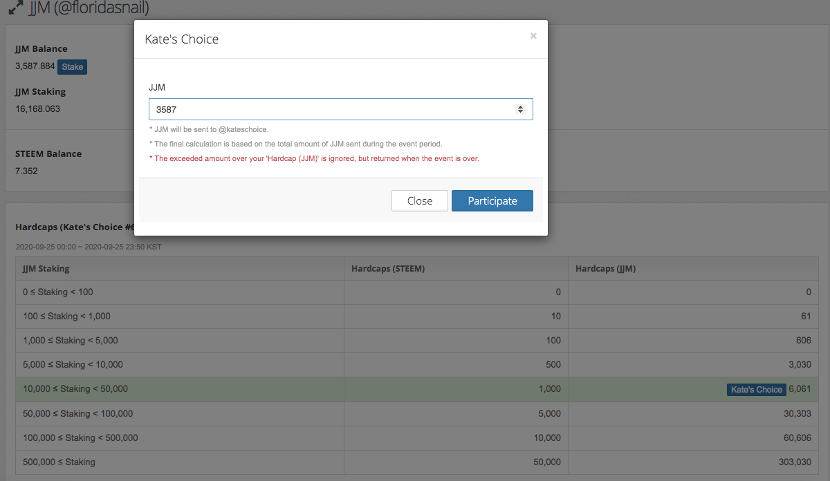Close the Kate's Choice dialog via Close button
Image resolution: width=830 pixels, height=481 pixels.
[x=420, y=200]
